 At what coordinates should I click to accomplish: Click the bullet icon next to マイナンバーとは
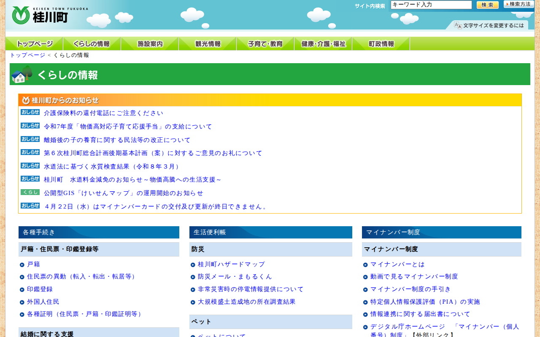[x=365, y=265]
